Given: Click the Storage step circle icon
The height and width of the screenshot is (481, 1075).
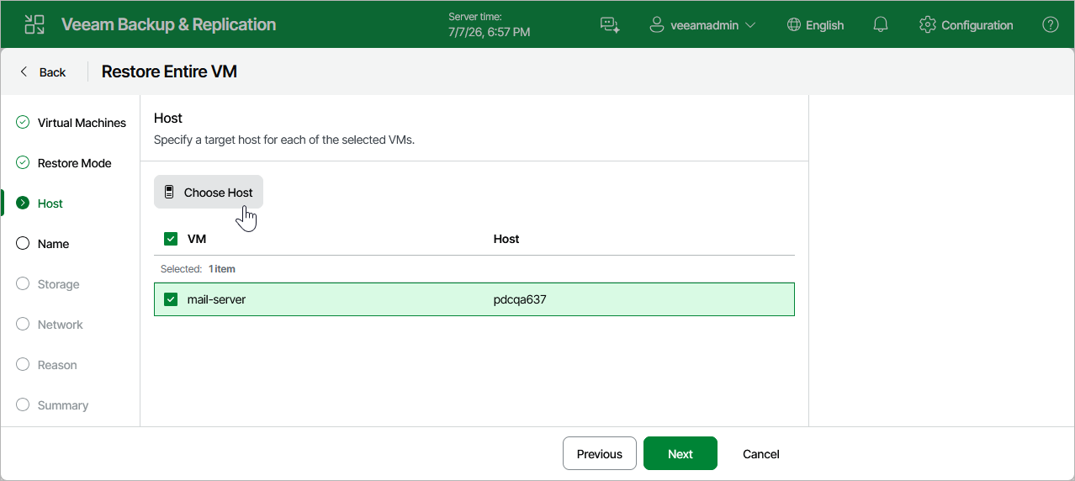Looking at the screenshot, I should click(23, 283).
